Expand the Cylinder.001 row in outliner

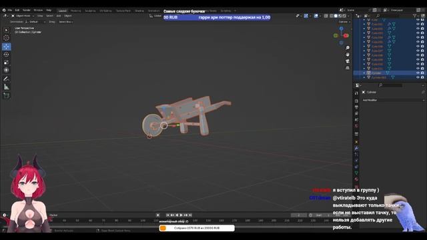click(364, 77)
